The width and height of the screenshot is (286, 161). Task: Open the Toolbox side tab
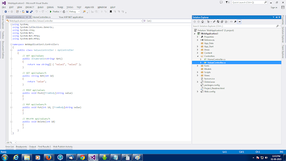pos(3,35)
